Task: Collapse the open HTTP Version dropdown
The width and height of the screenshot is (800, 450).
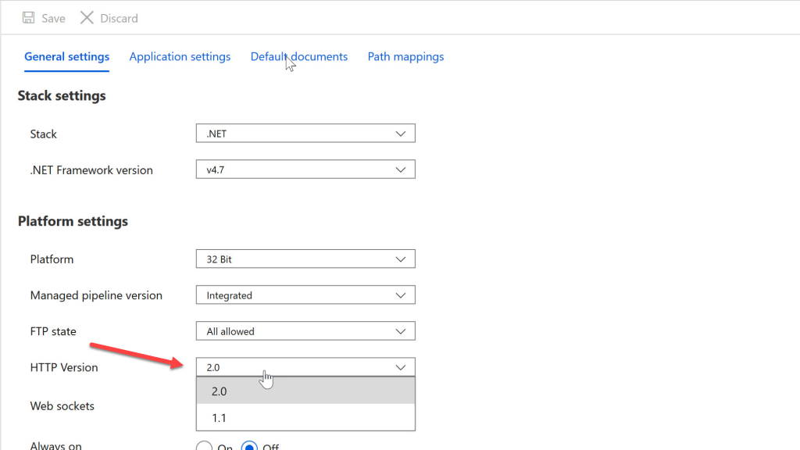Action: [401, 366]
